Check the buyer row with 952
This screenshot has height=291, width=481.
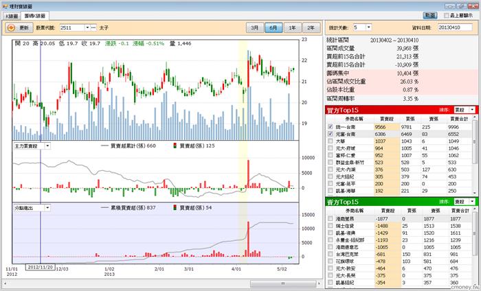(x=331, y=155)
